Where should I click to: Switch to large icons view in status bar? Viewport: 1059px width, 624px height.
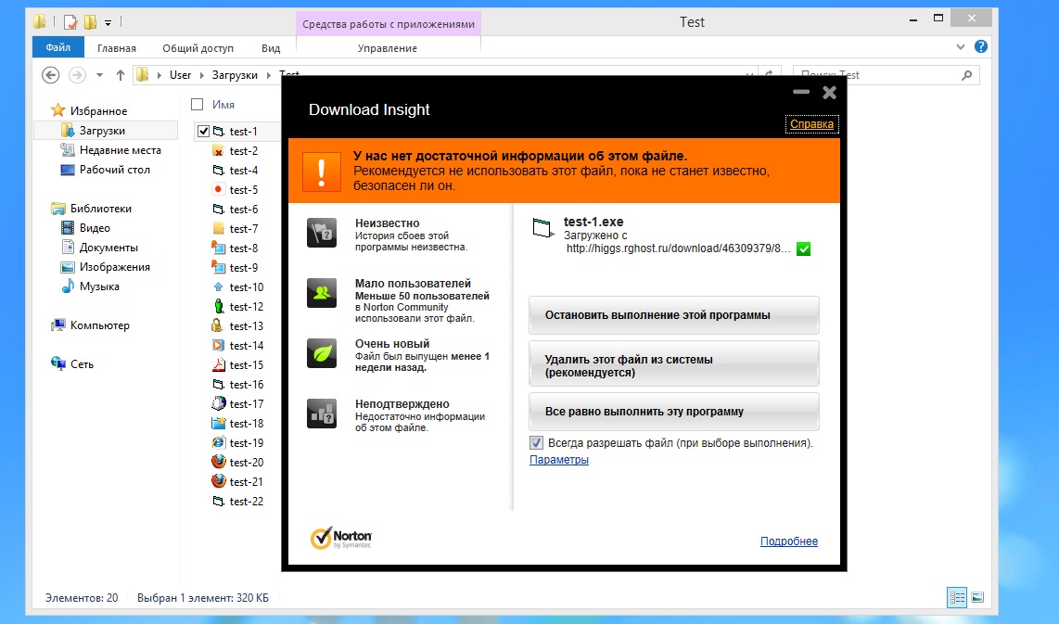tap(977, 597)
